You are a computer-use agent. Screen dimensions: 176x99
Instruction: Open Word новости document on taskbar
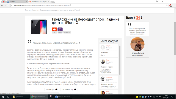[63, 97]
